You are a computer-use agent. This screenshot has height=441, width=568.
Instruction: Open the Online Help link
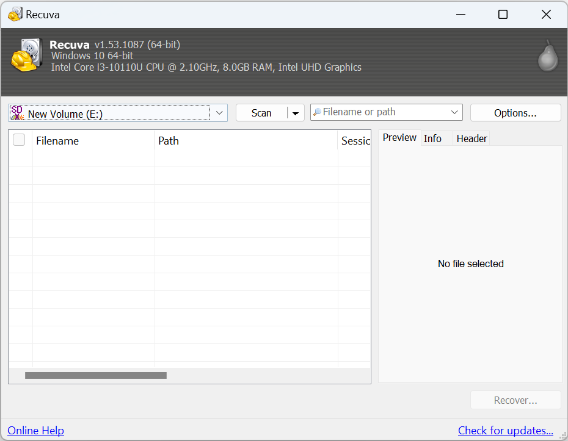[x=35, y=431]
